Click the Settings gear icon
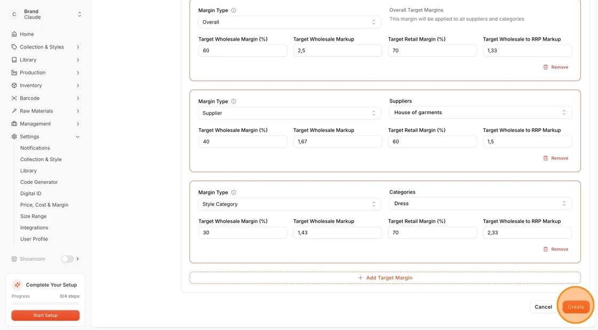The image size is (598, 330). [x=14, y=136]
